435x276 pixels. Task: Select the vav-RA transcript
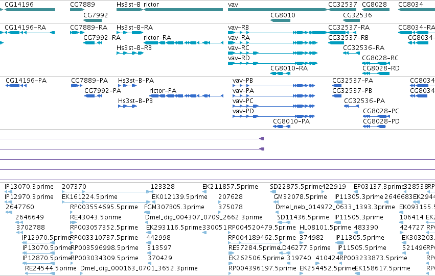273,43
